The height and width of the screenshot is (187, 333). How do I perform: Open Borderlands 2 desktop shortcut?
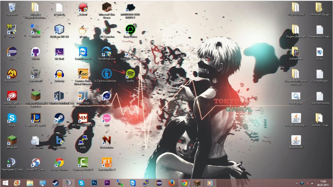click(x=12, y=76)
